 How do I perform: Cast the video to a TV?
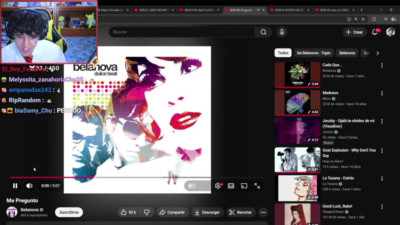coord(244,186)
